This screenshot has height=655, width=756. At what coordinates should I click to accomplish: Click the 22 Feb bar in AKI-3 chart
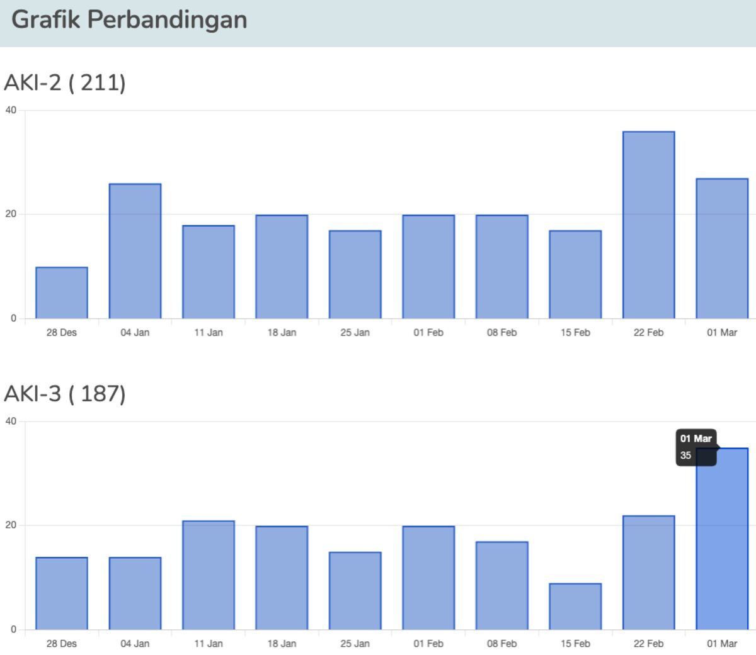coord(650,573)
